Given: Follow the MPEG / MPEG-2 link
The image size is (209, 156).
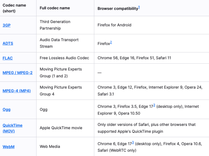Looking at the screenshot, I should coord(18,72).
